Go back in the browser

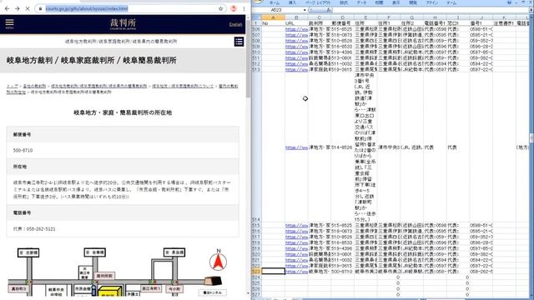(7, 8)
